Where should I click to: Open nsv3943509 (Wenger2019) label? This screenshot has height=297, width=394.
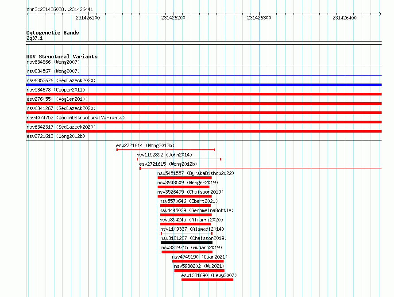[x=188, y=183]
